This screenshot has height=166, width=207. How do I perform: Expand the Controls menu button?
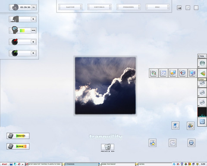point(99,7)
